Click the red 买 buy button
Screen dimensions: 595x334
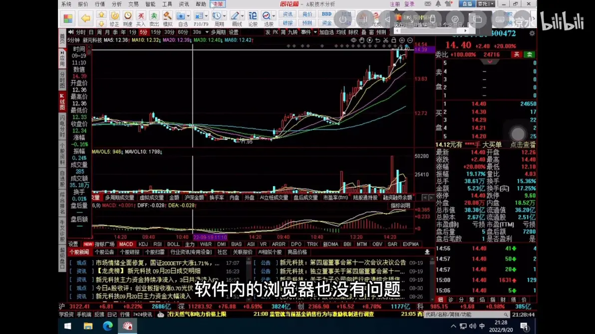(x=517, y=54)
